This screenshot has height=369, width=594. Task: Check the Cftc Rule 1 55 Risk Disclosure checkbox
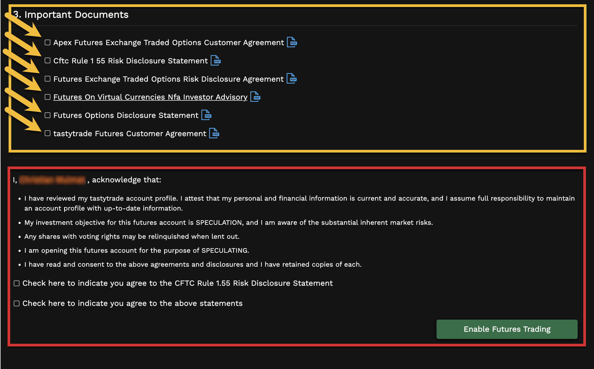tap(47, 61)
